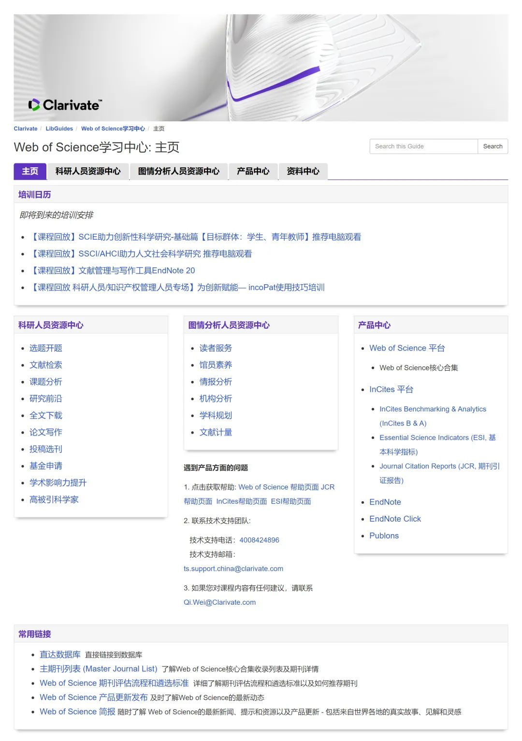Screen dimensions: 522x741
Task: Open the 文献计量 link
Action: point(216,432)
